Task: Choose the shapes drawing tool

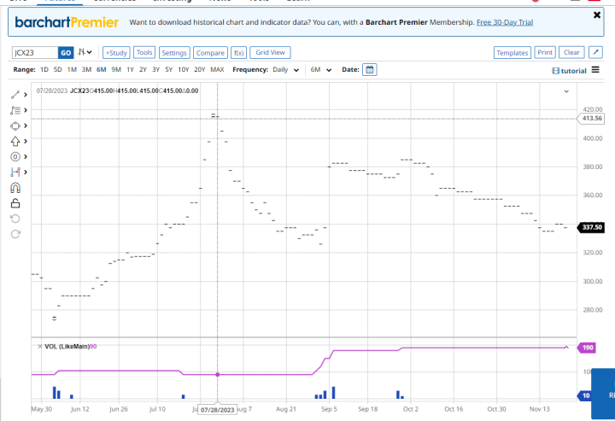Action: [x=15, y=126]
